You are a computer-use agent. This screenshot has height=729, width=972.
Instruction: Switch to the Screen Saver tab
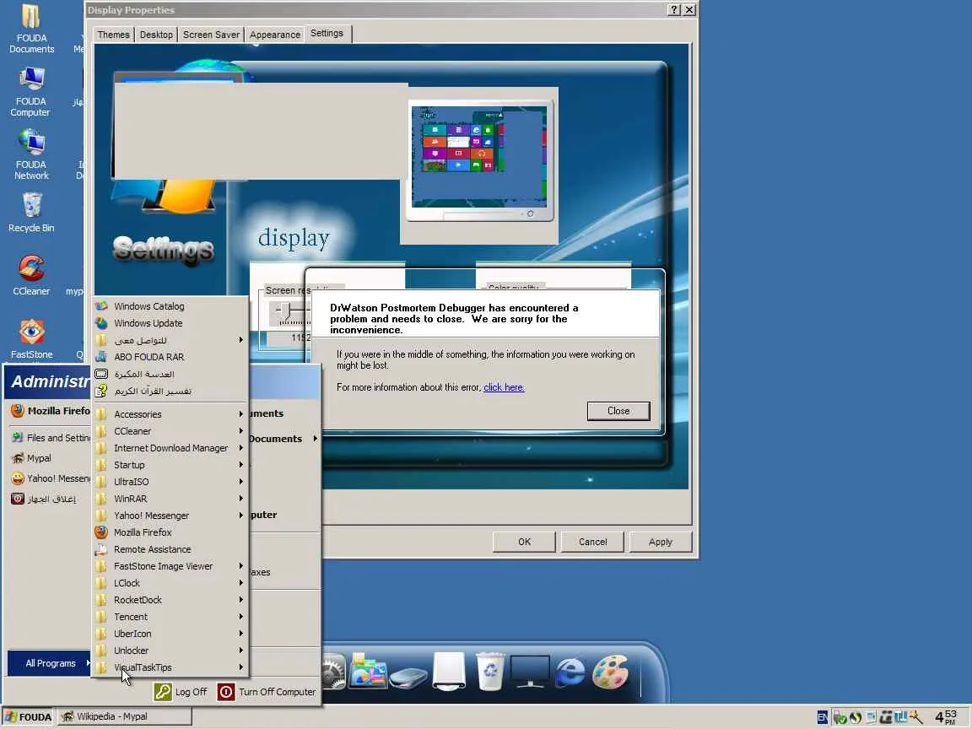[x=211, y=35]
